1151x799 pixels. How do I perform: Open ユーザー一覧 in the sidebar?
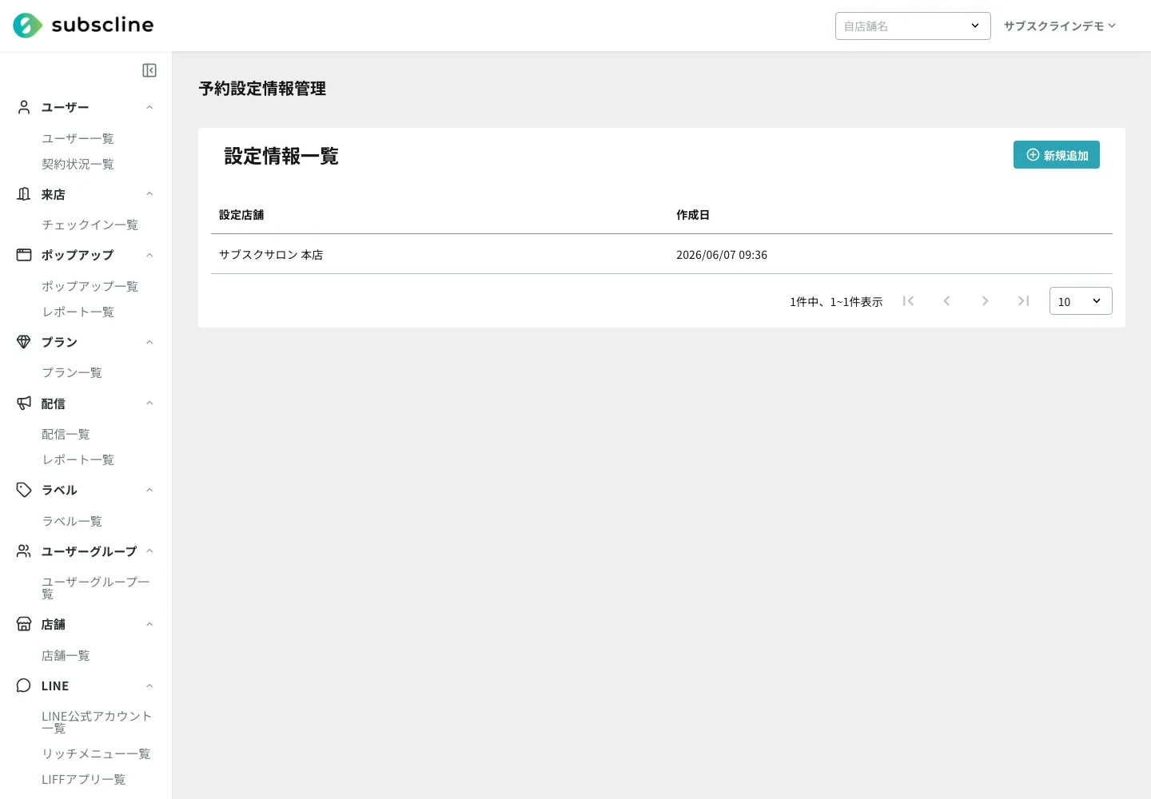(x=78, y=138)
